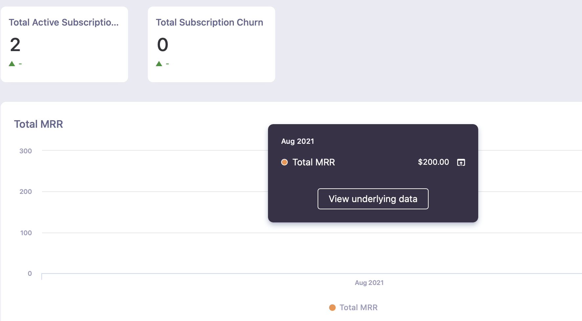Open the Total Active Subscriptions card title
Image resolution: width=582 pixels, height=321 pixels.
click(x=64, y=22)
